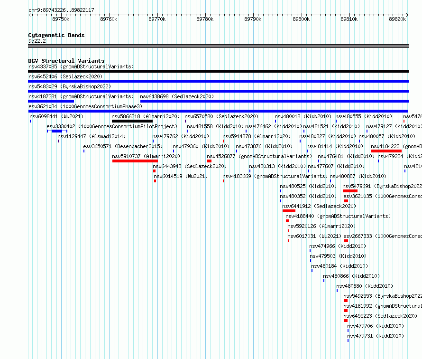
Task: Click nsv480057 (Kidd2010) label
Action: pos(387,136)
